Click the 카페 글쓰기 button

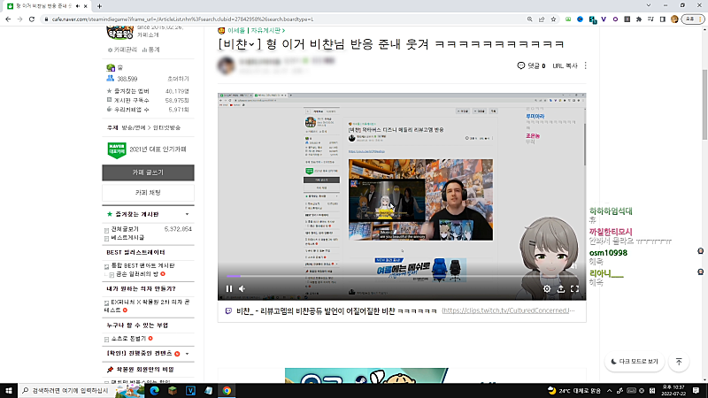click(x=148, y=172)
